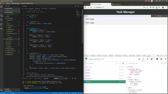Open the Vue devtools Performance view
Image resolution: width=168 pixels, height=94 pixels.
coord(157,59)
